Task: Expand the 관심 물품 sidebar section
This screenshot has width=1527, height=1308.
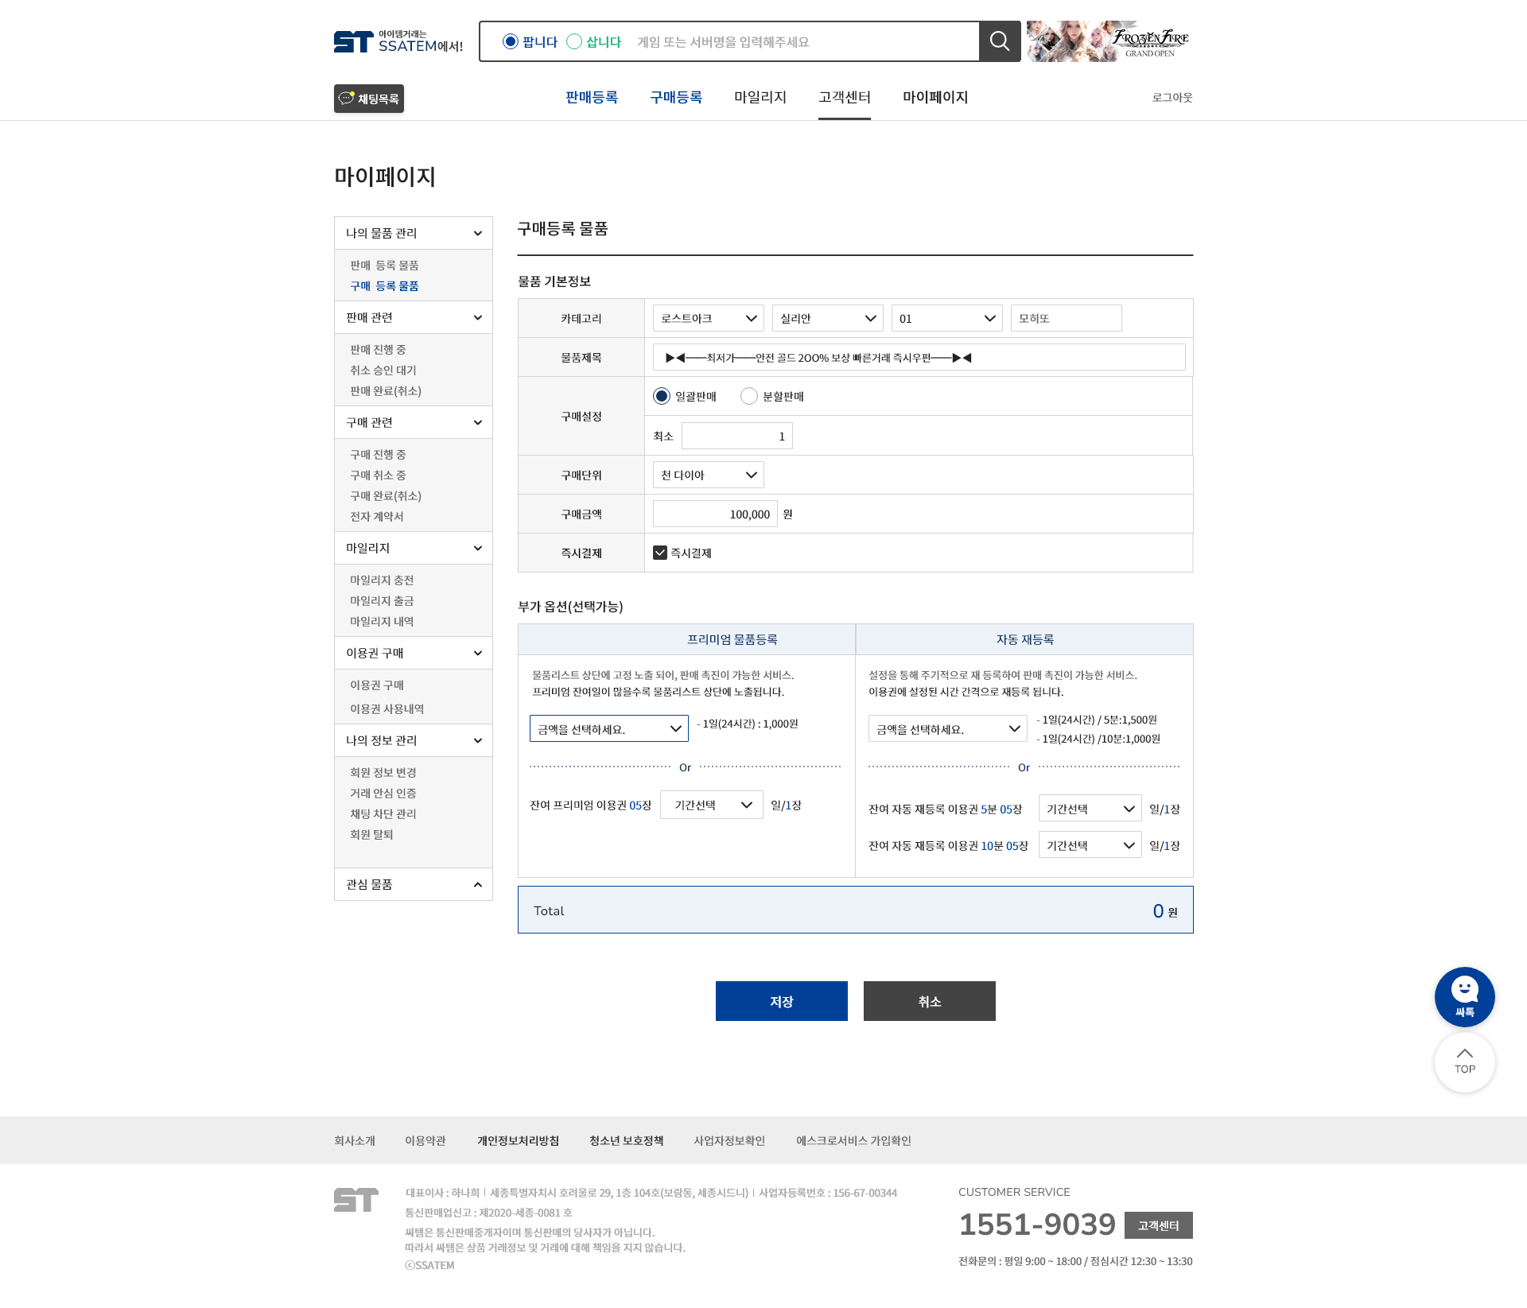Action: (x=477, y=884)
